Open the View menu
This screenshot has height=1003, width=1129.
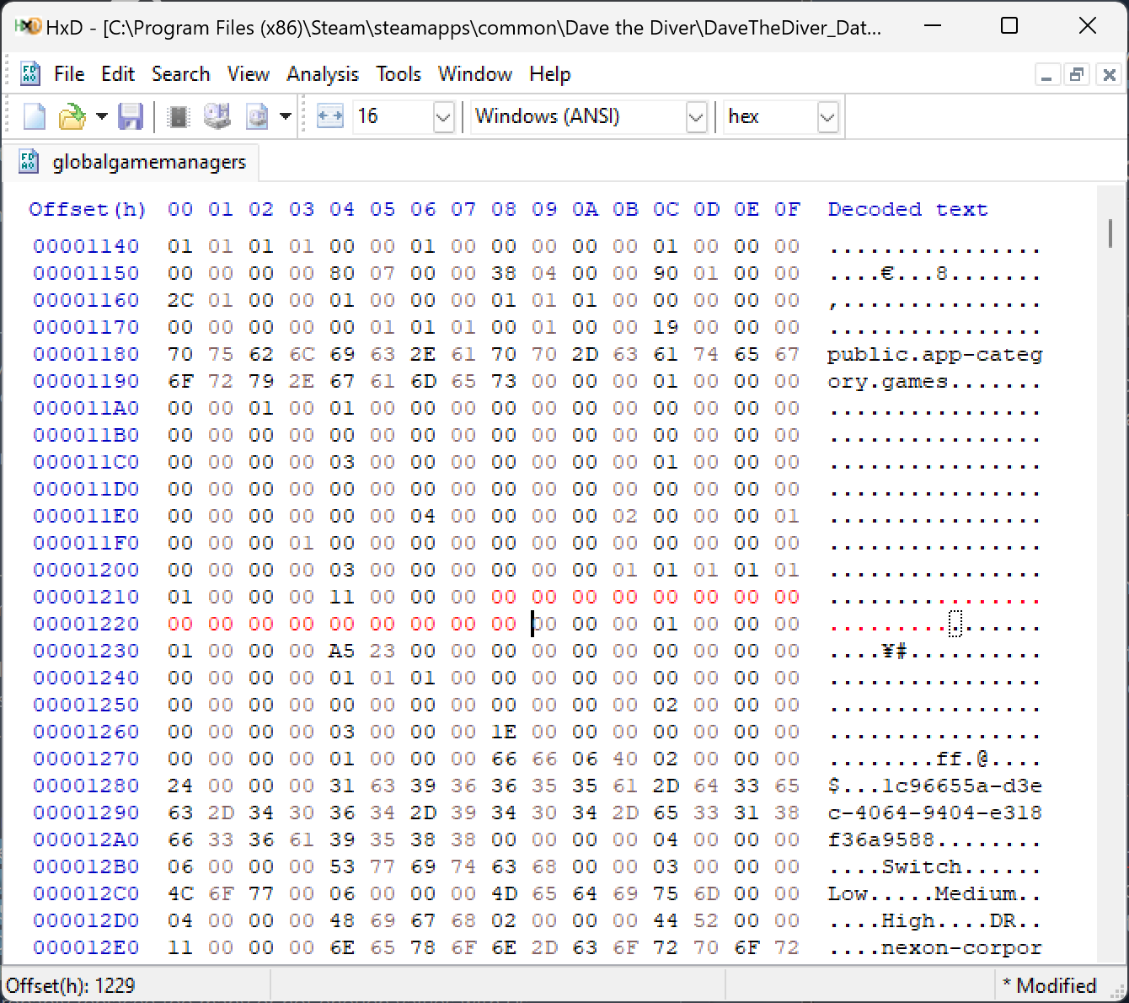[248, 74]
